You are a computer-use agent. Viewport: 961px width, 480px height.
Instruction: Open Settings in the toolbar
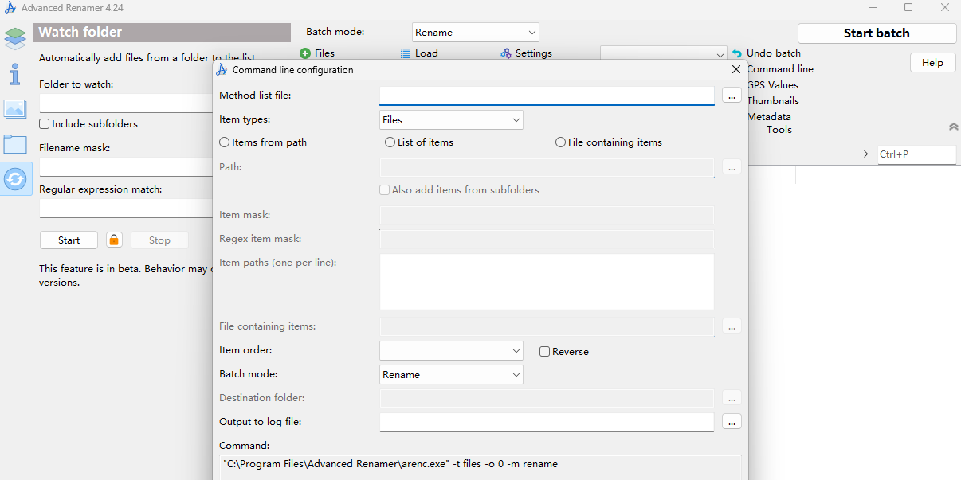pyautogui.click(x=526, y=53)
